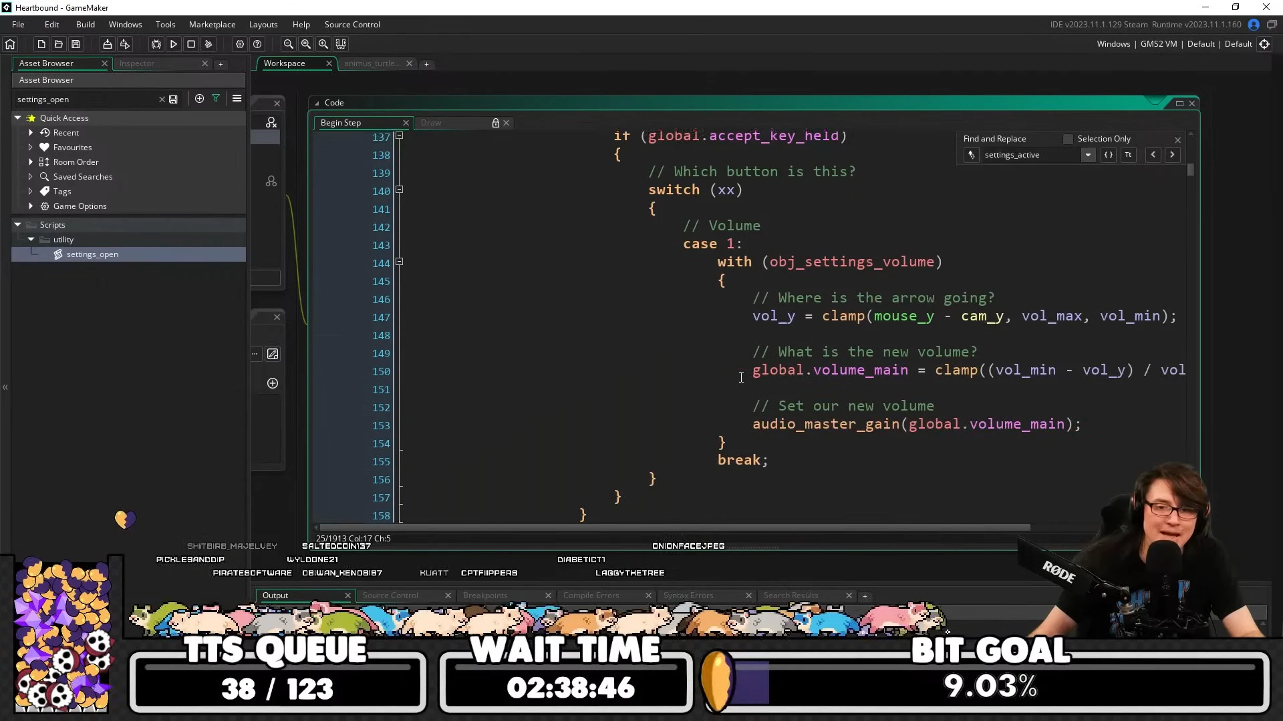Image resolution: width=1283 pixels, height=721 pixels.
Task: Open Source Control menu
Action: [x=352, y=25]
